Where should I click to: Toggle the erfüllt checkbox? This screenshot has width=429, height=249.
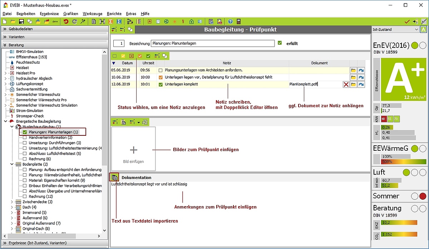pyautogui.click(x=280, y=43)
